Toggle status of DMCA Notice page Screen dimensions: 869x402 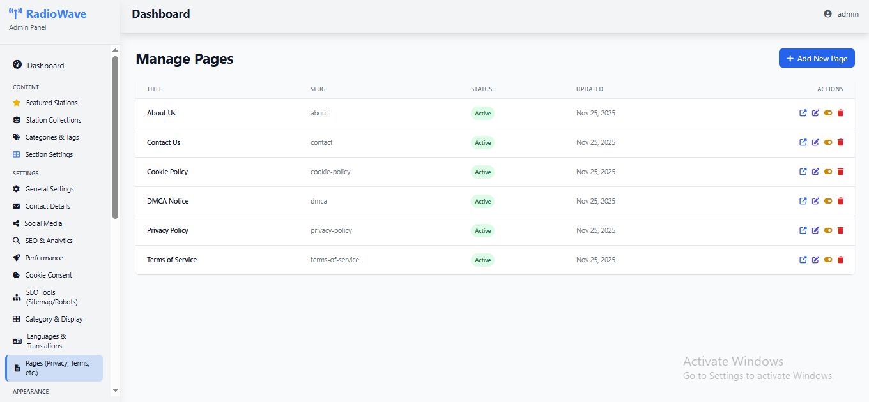click(x=828, y=201)
